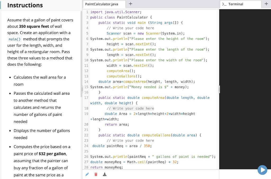Click the pencil edit icon below editor

coord(87,175)
